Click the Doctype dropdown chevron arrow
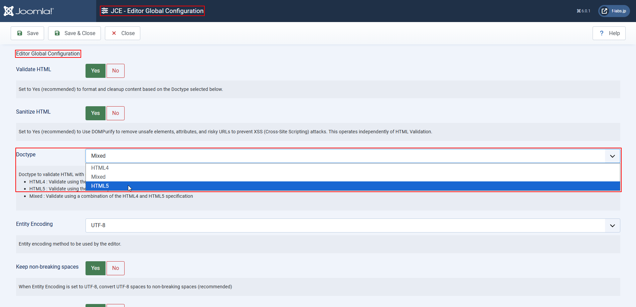 point(612,156)
